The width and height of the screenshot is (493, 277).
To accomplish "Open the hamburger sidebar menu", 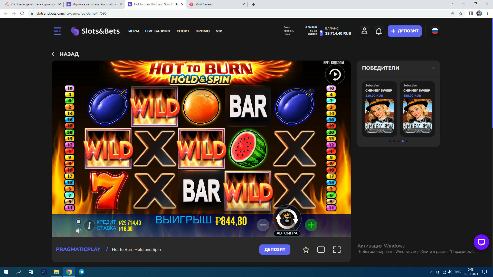I will pyautogui.click(x=57, y=31).
